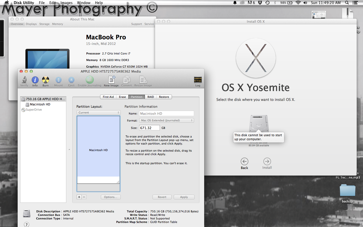Open the Partition Layout Current dropdown

tap(99, 112)
